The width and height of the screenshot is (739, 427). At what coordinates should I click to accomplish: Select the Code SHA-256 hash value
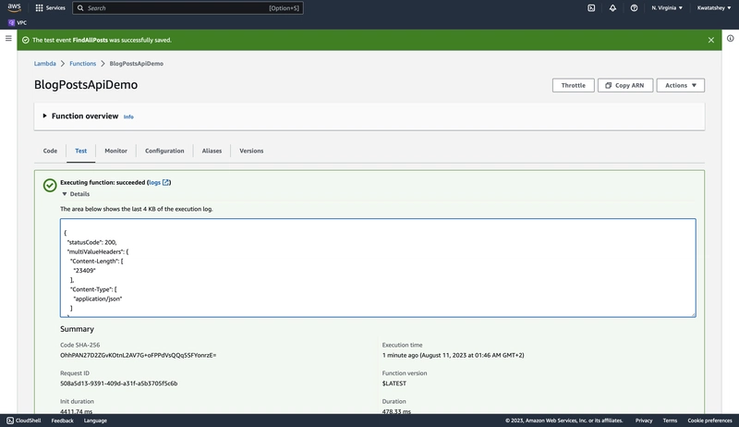point(138,355)
